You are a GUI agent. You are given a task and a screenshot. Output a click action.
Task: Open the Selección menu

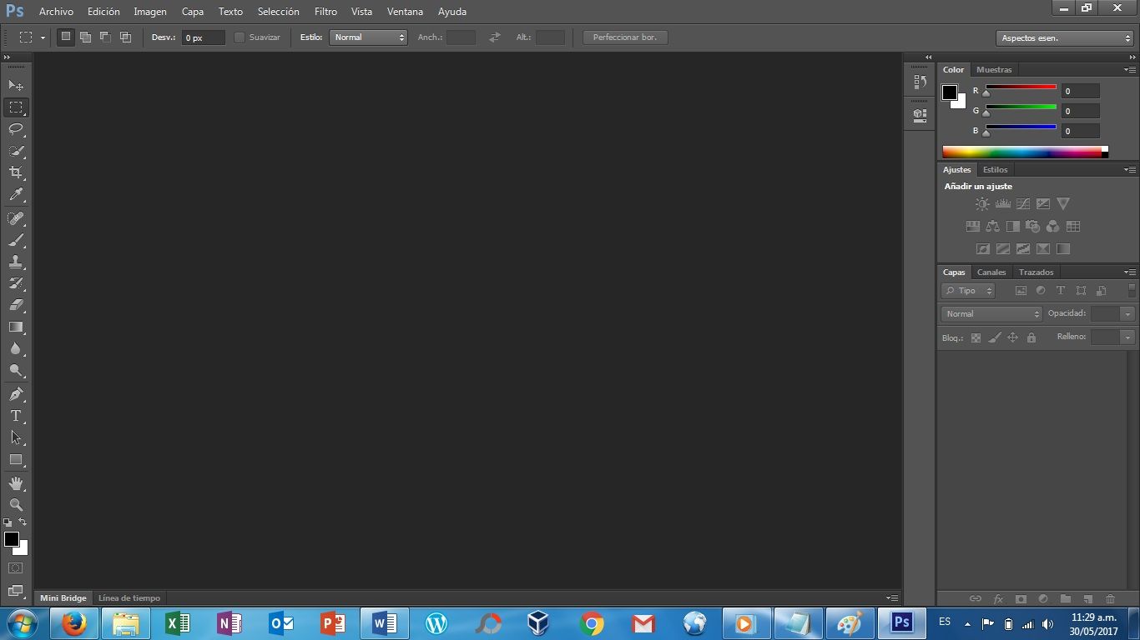pos(278,12)
